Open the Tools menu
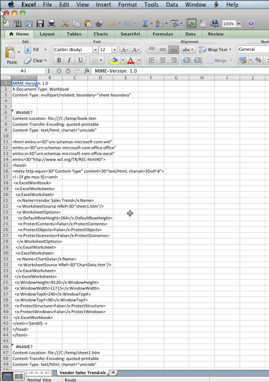The image size is (269, 382). [x=151, y=5]
